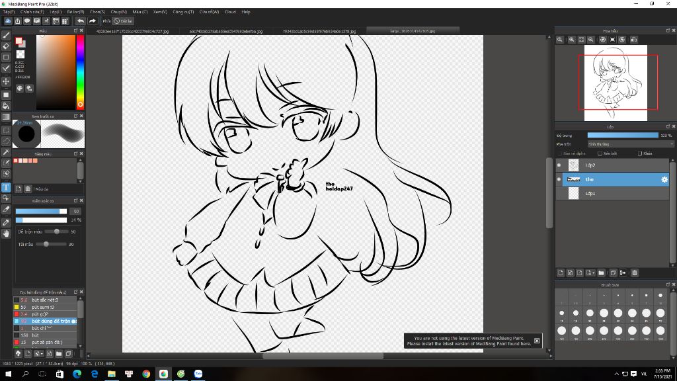Click the Redo arrow in toolbar
This screenshot has height=381, width=677.
pyautogui.click(x=93, y=21)
